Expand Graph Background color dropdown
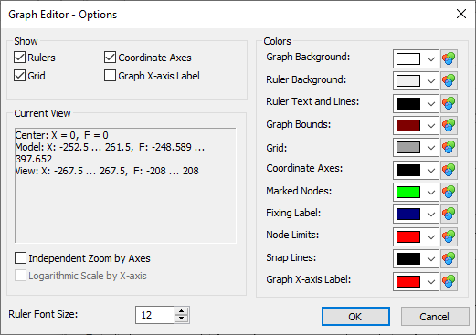Viewport: 476px width, 335px height. [431, 59]
